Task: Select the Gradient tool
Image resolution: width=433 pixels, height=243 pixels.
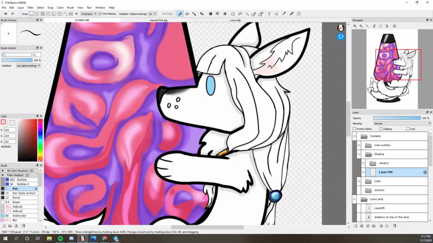Action: [225, 14]
